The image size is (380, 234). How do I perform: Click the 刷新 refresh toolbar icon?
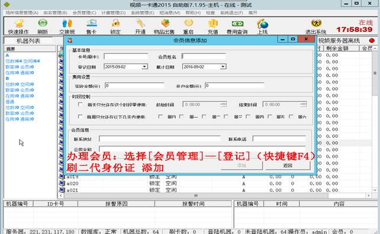pos(43,23)
